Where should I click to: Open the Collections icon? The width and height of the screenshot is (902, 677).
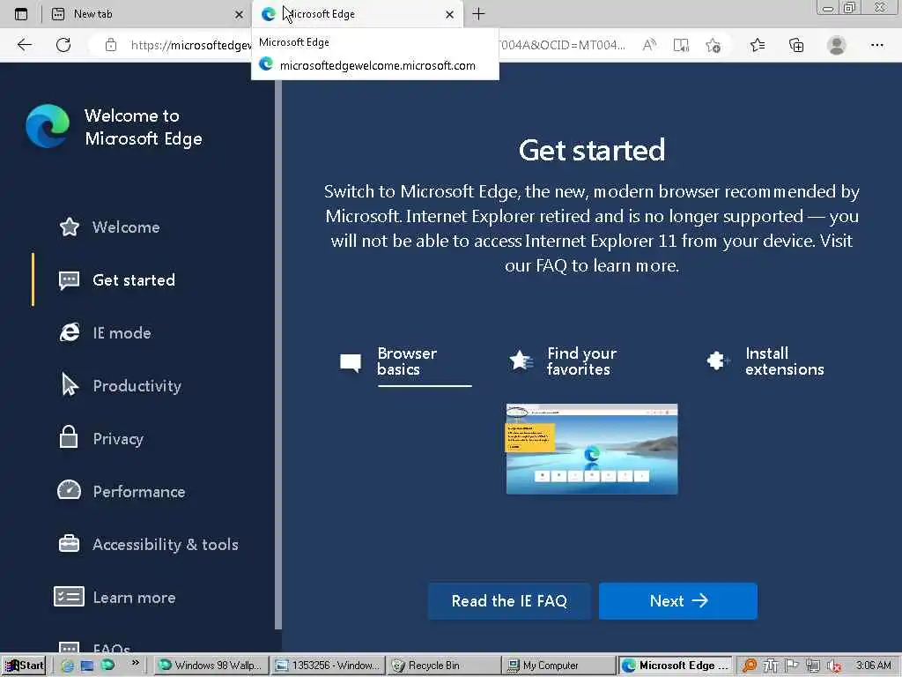point(796,46)
